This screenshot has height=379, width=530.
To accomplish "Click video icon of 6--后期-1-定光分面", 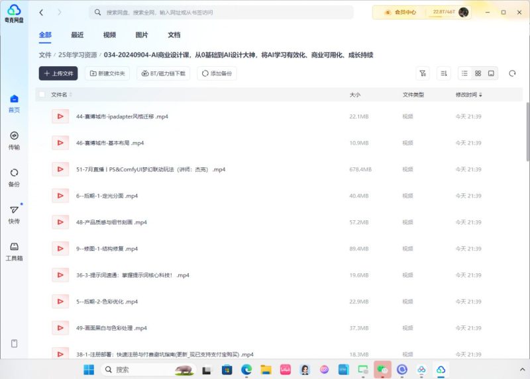I will tap(60, 196).
